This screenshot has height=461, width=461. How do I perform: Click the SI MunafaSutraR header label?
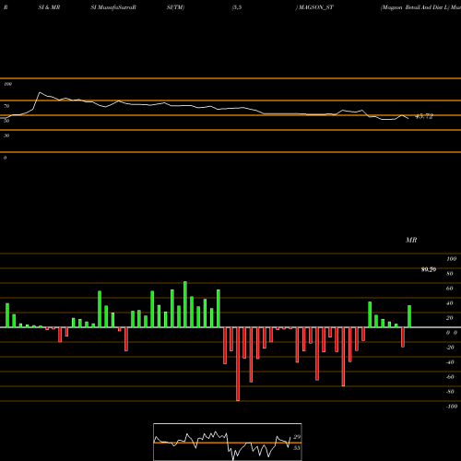click(113, 7)
